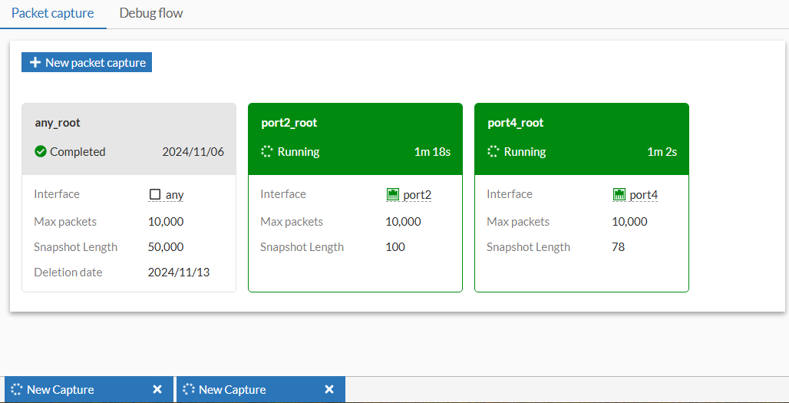
Task: Create a New packet capture
Action: [x=87, y=63]
